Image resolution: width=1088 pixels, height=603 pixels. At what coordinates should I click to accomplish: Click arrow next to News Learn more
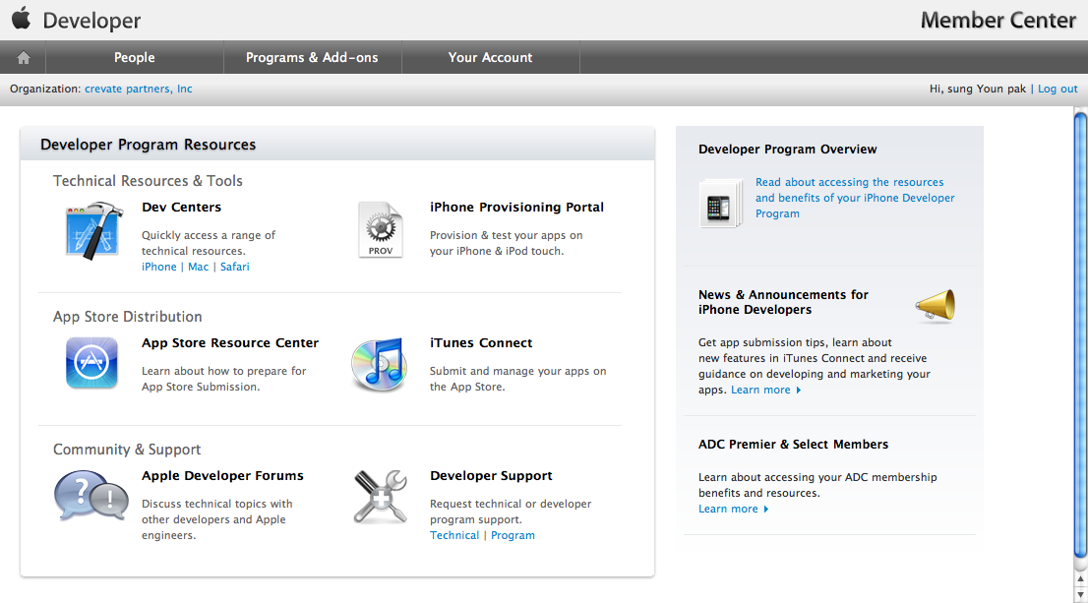pos(799,390)
